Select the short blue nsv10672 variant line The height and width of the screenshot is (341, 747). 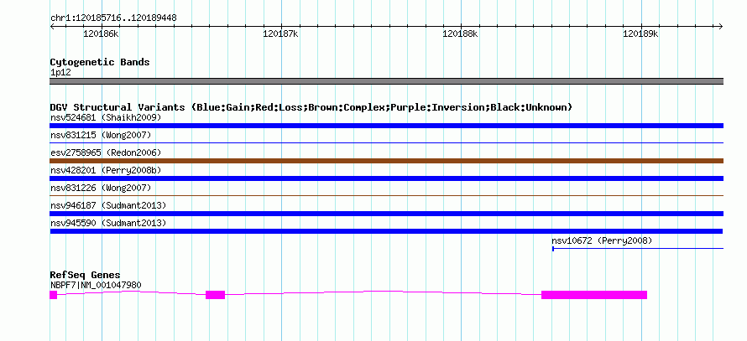[x=638, y=248]
